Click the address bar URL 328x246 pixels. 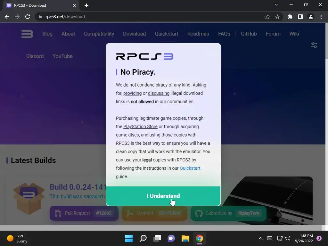tap(65, 17)
